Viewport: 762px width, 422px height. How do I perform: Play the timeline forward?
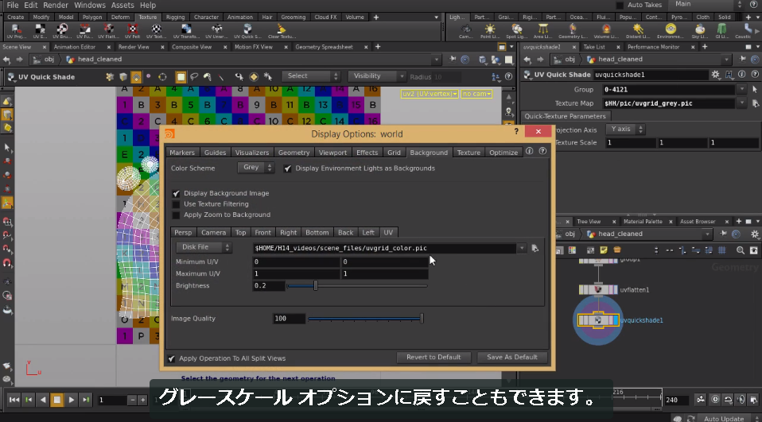point(72,400)
